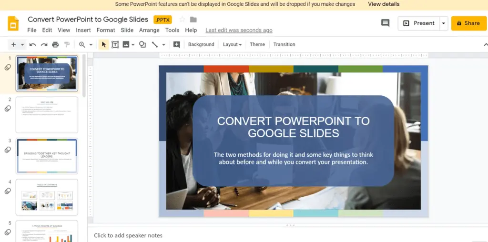Click the 'Last edit was seconds ago' link
Screen dimensions: 488x242
(239, 30)
